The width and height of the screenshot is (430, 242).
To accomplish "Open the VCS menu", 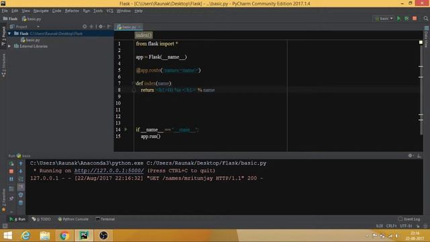I will point(110,11).
